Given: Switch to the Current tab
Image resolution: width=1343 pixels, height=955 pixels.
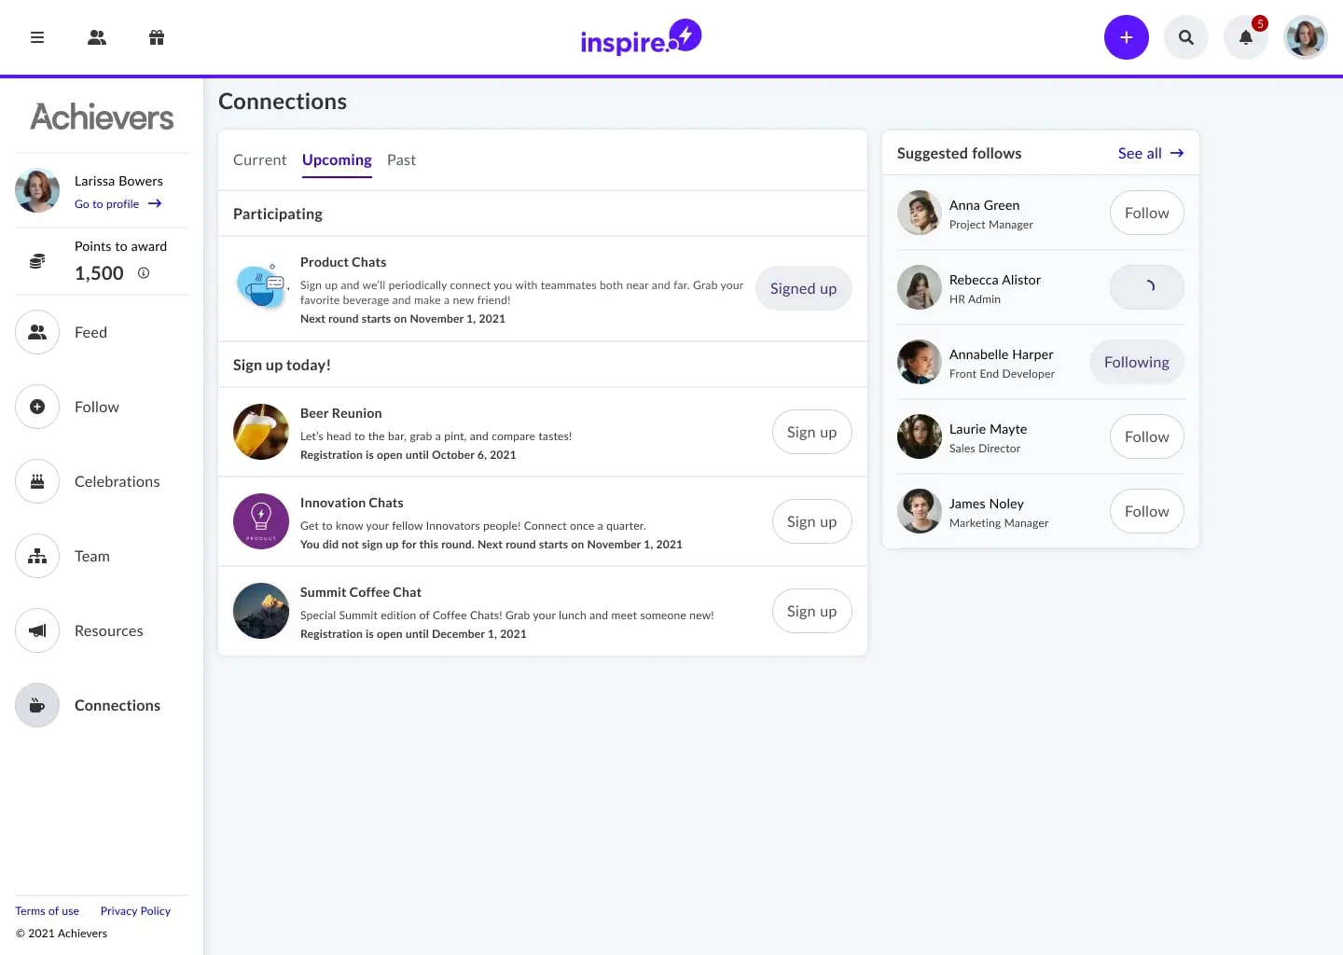Looking at the screenshot, I should [259, 159].
